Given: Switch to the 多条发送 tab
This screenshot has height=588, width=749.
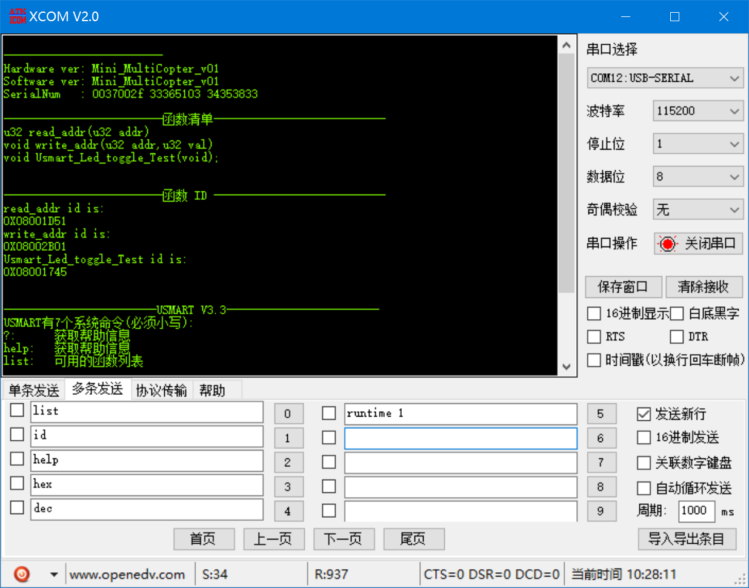Looking at the screenshot, I should (x=98, y=389).
